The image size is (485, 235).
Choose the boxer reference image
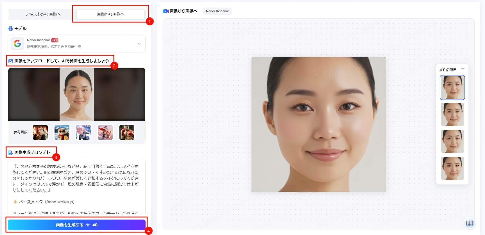tap(127, 132)
